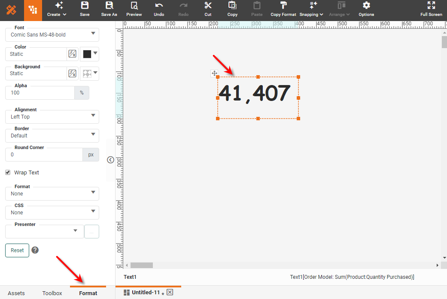Switch to the Assets tab
447x299 pixels.
point(17,293)
